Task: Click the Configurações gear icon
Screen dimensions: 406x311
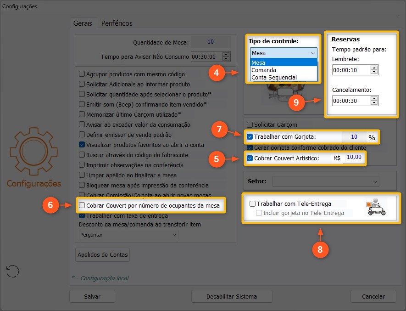Action: pyautogui.click(x=33, y=153)
